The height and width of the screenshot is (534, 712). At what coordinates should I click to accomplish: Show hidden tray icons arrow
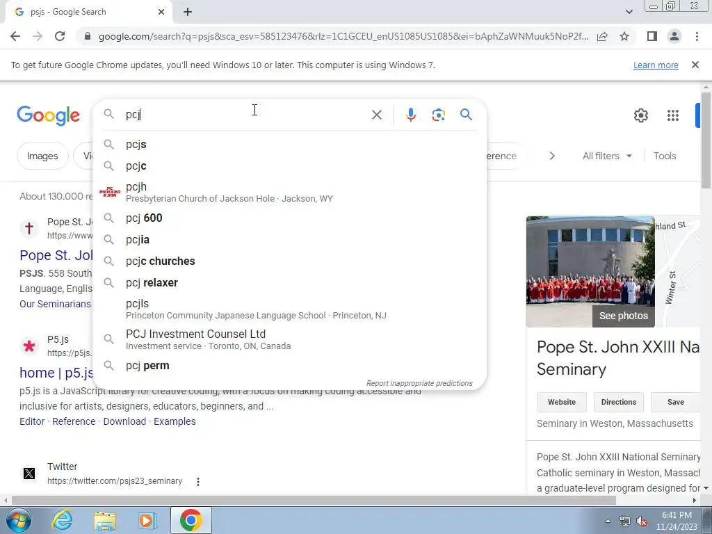(x=608, y=521)
